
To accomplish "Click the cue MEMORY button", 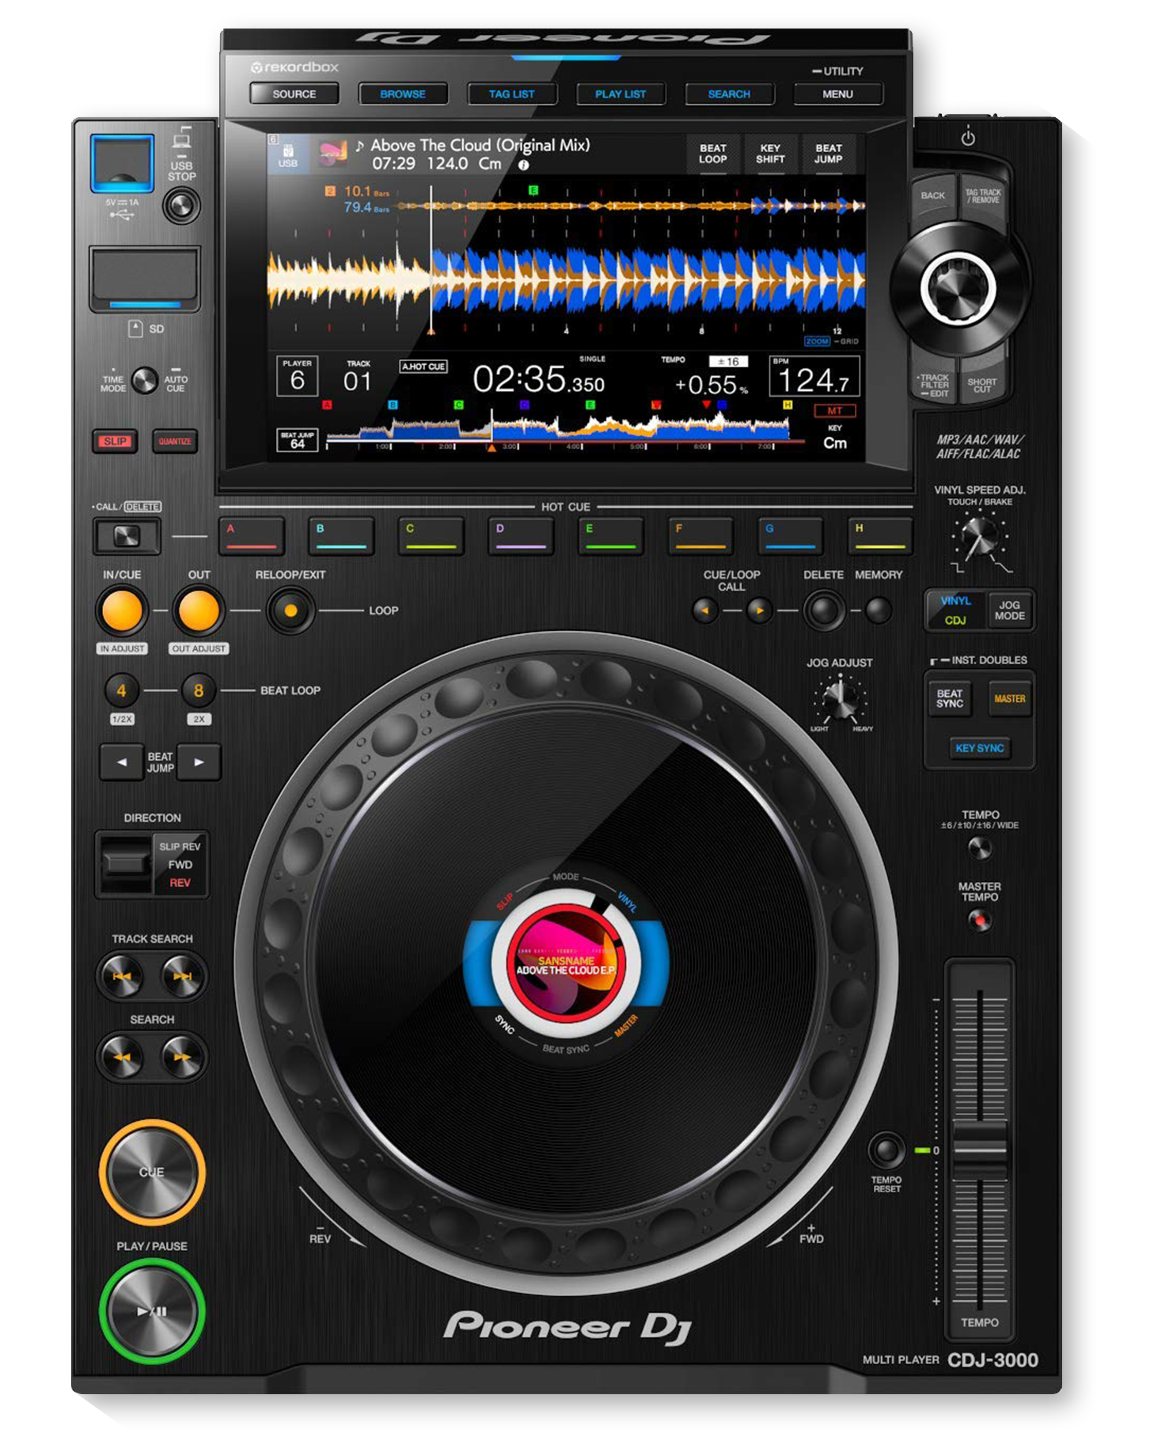I will 878,610.
